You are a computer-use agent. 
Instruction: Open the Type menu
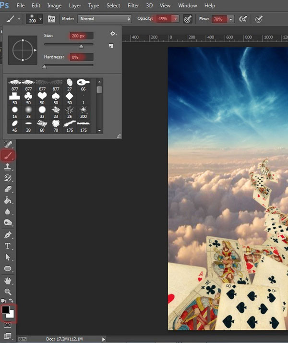coord(94,5)
